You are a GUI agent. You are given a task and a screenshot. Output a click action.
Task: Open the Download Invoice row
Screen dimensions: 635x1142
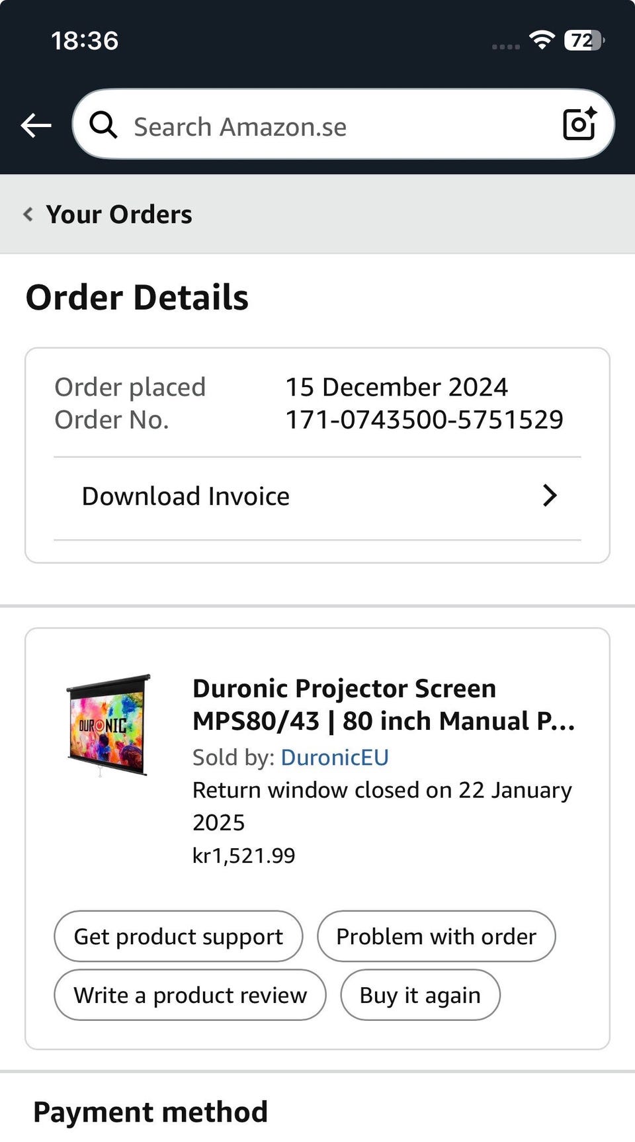pyautogui.click(x=185, y=496)
